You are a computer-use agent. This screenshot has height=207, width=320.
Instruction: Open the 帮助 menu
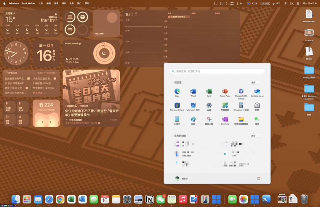pos(87,3)
